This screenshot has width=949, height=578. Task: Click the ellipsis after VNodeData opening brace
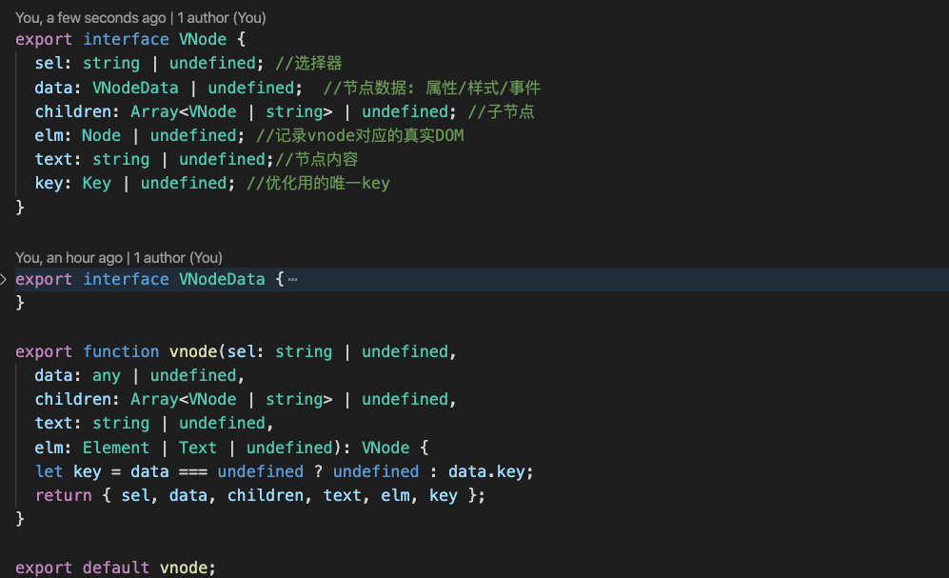(292, 279)
